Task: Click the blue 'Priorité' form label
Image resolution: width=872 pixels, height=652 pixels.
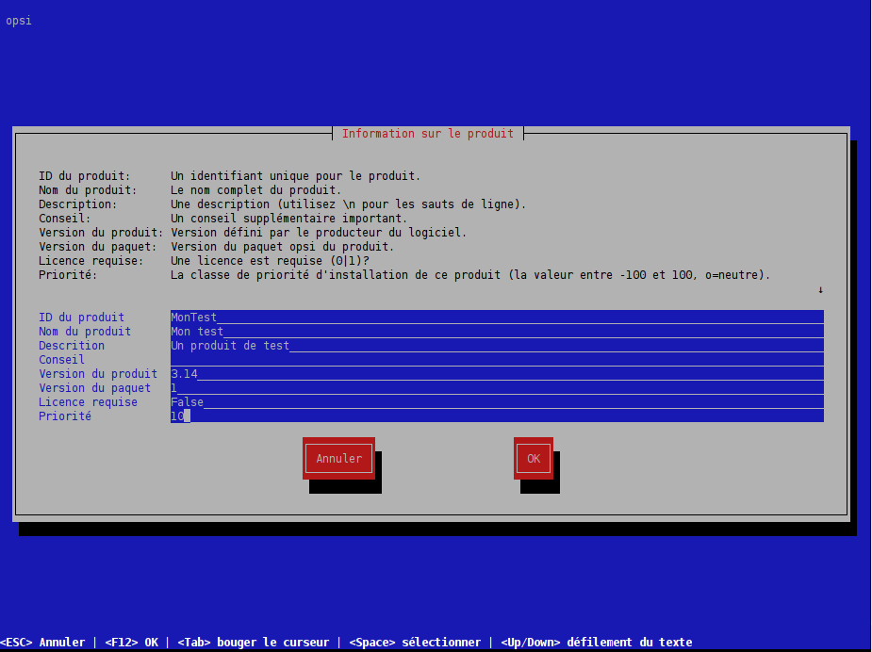Action: pos(64,416)
